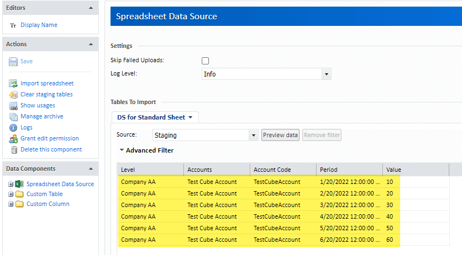
Task: Open the Log Level dropdown
Action: point(327,74)
